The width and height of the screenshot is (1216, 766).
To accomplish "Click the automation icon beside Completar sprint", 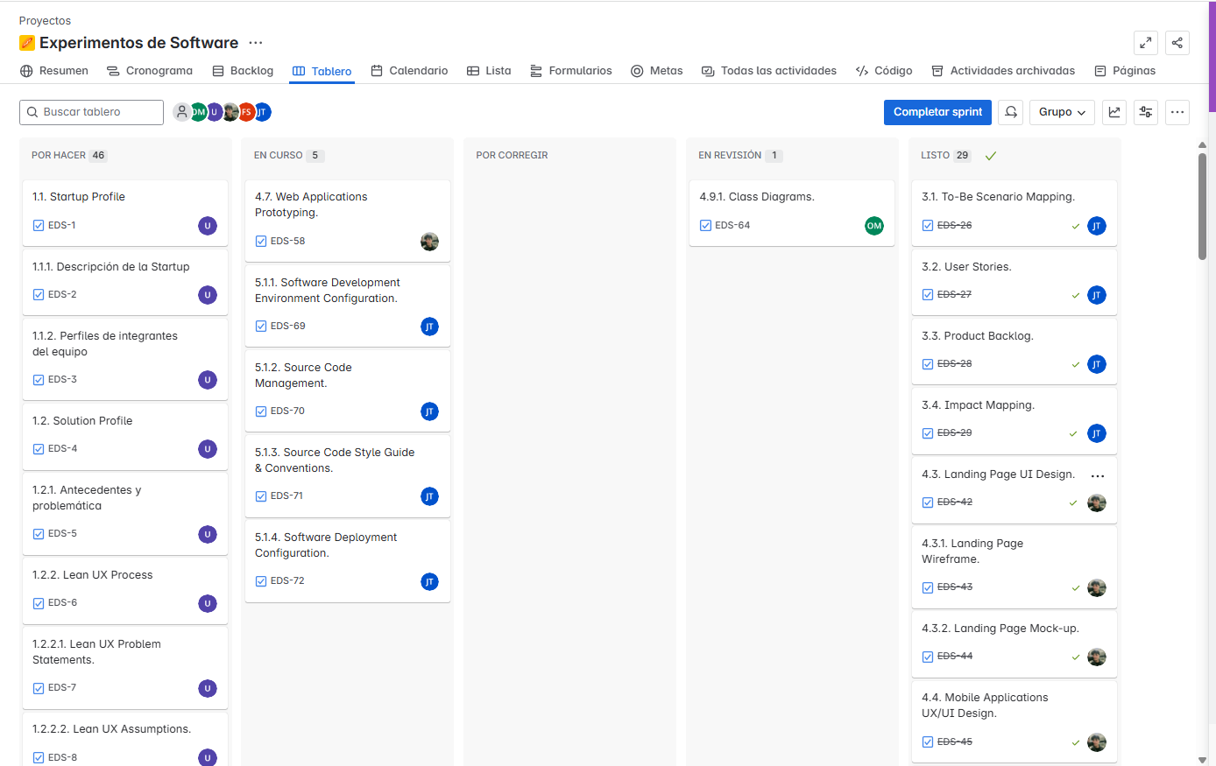I will pos(1011,112).
